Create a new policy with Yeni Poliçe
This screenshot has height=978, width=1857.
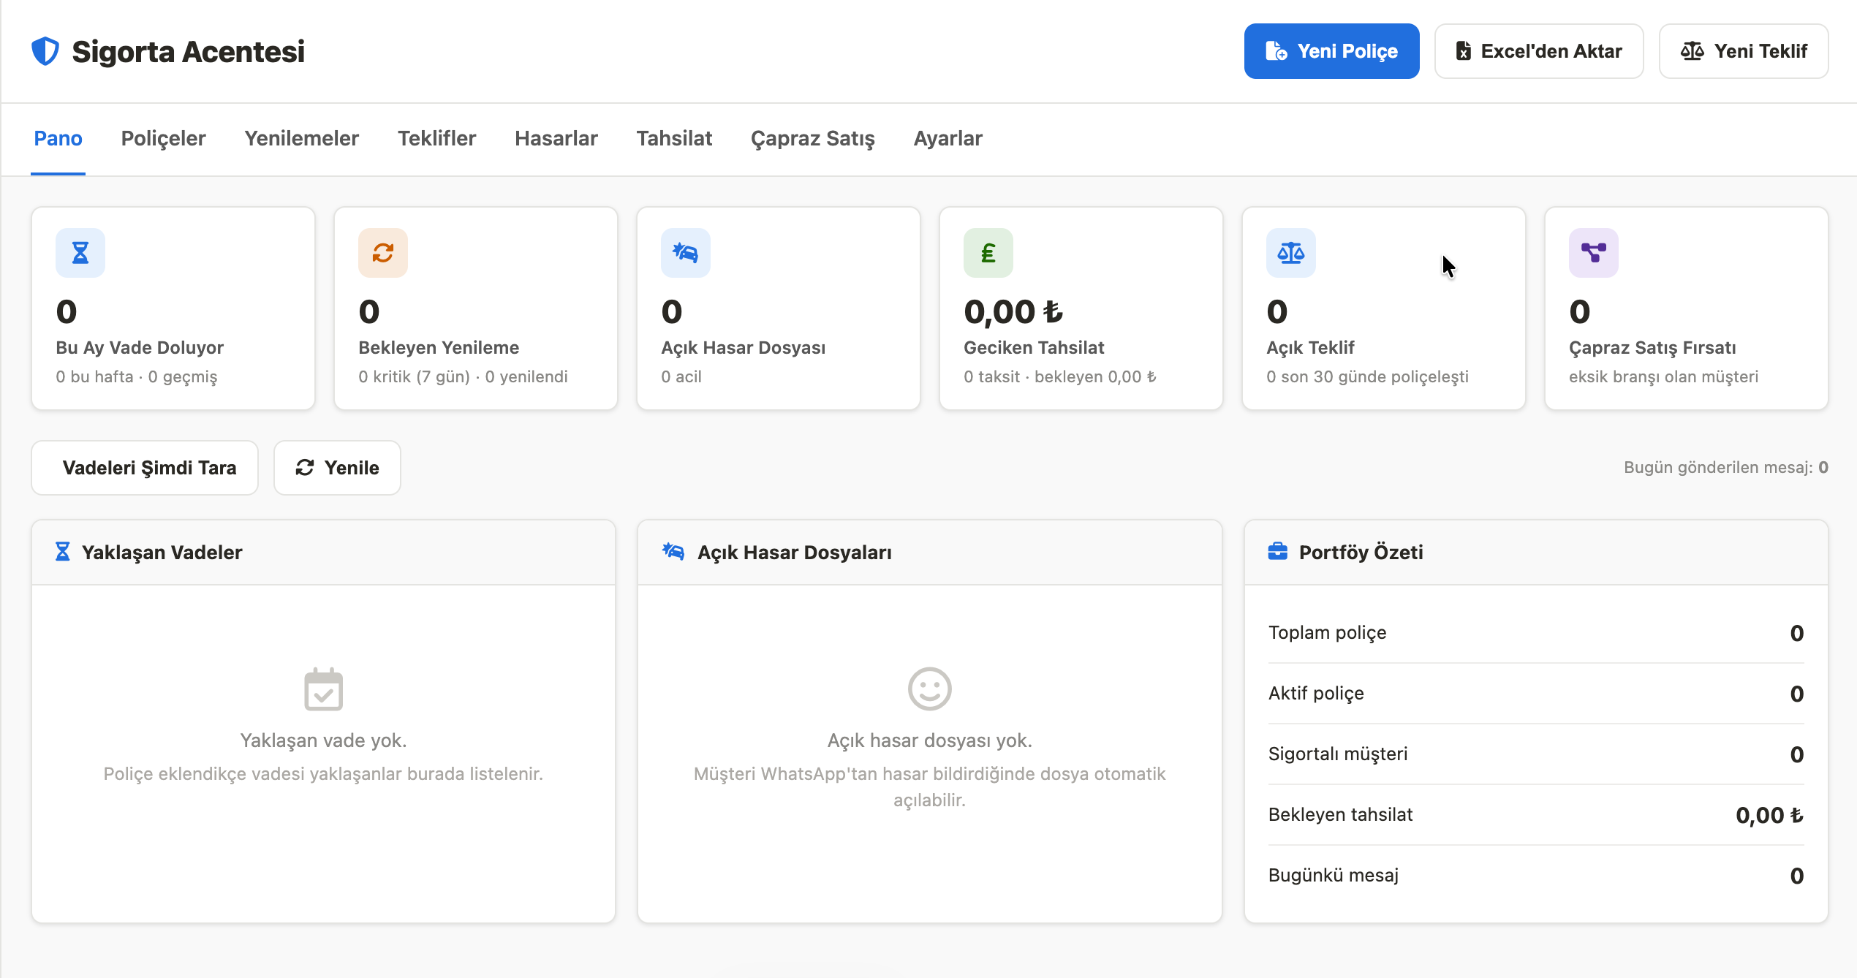(x=1331, y=51)
